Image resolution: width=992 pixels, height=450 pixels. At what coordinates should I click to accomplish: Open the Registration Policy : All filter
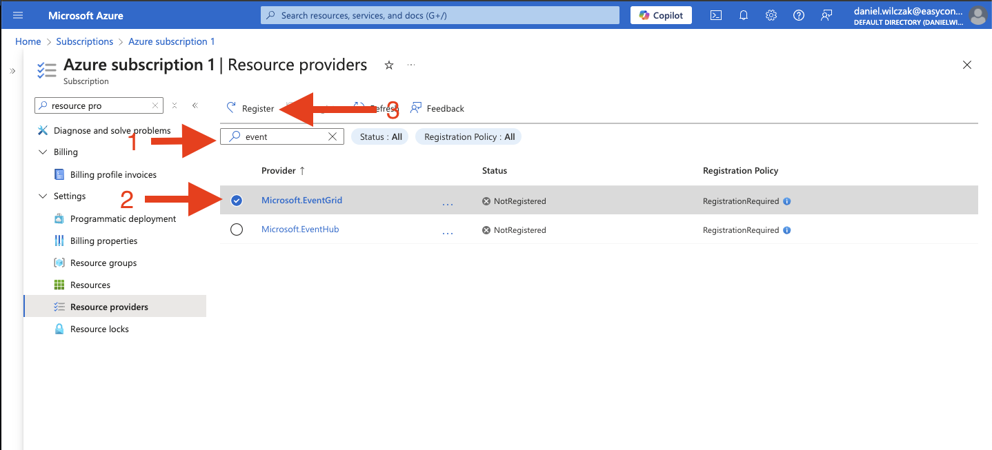click(469, 136)
